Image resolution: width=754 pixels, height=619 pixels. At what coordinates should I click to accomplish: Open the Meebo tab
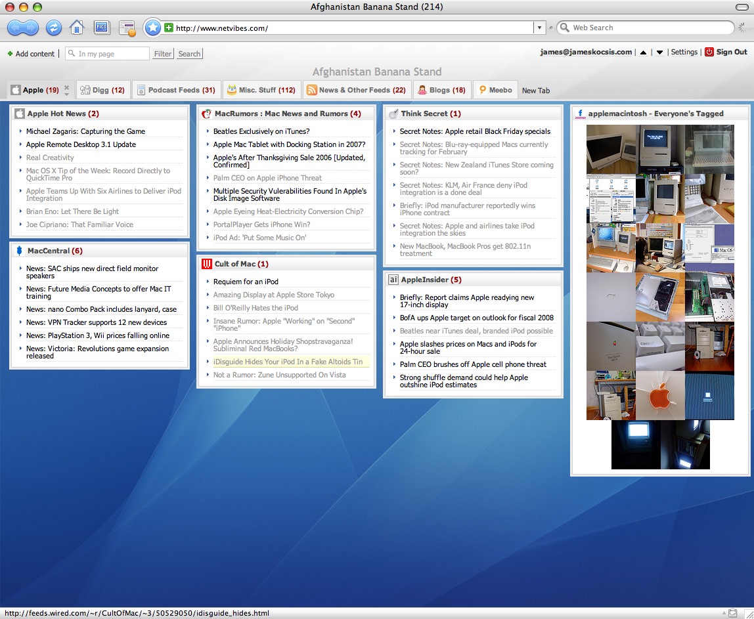[x=496, y=90]
